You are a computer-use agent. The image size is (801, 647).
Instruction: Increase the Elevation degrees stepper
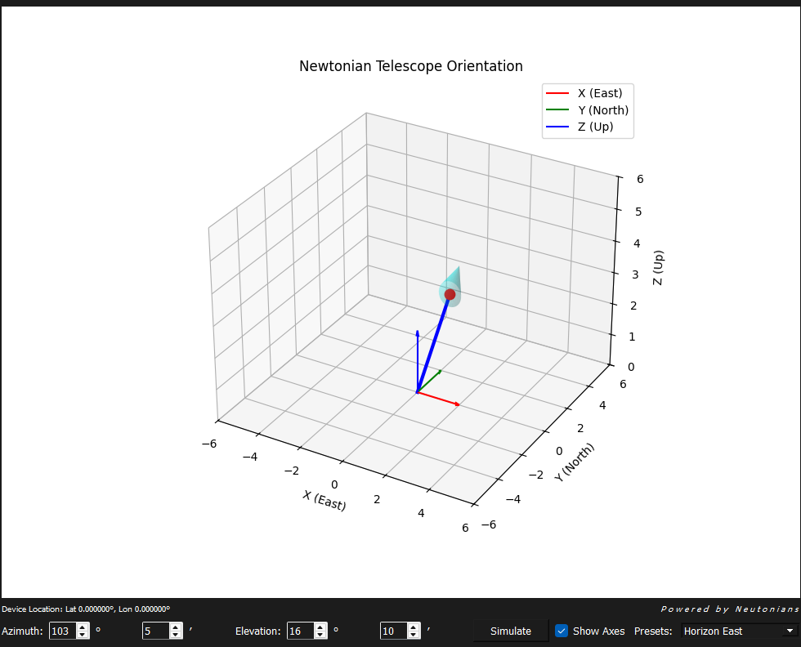pyautogui.click(x=320, y=627)
